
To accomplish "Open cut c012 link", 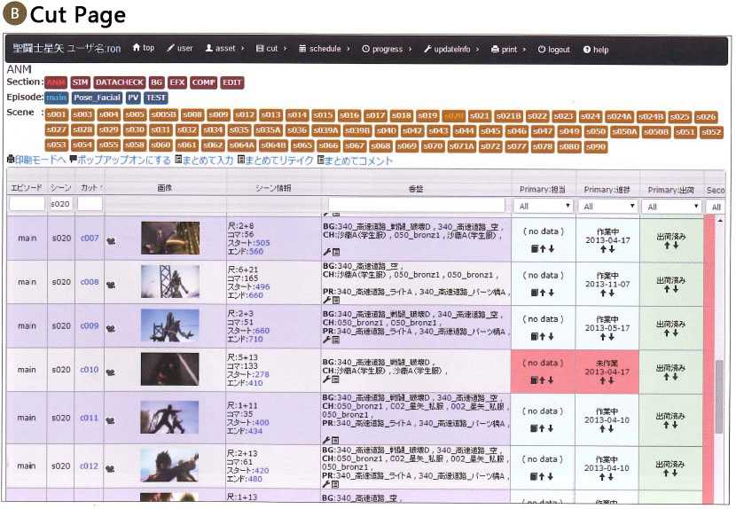I will 90,466.
